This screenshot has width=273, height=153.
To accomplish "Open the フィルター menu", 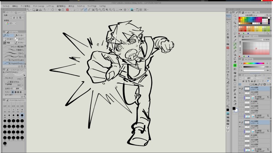I will [81, 6].
